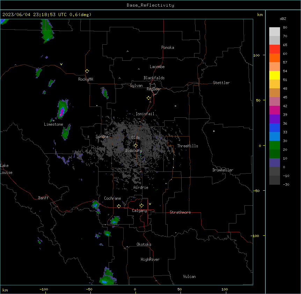301x294 pixels.
Task: Click the Ponoka city label
Action: (x=168, y=47)
